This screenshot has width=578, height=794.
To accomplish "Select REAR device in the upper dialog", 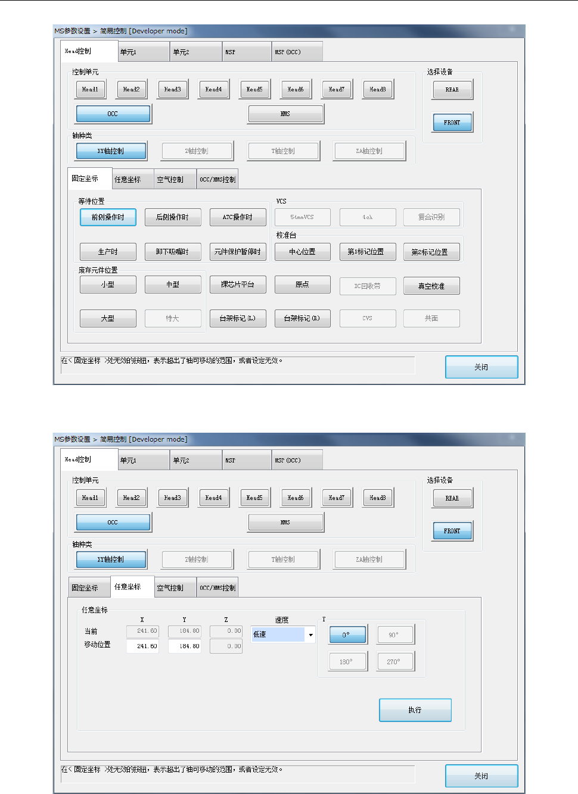I will (453, 90).
